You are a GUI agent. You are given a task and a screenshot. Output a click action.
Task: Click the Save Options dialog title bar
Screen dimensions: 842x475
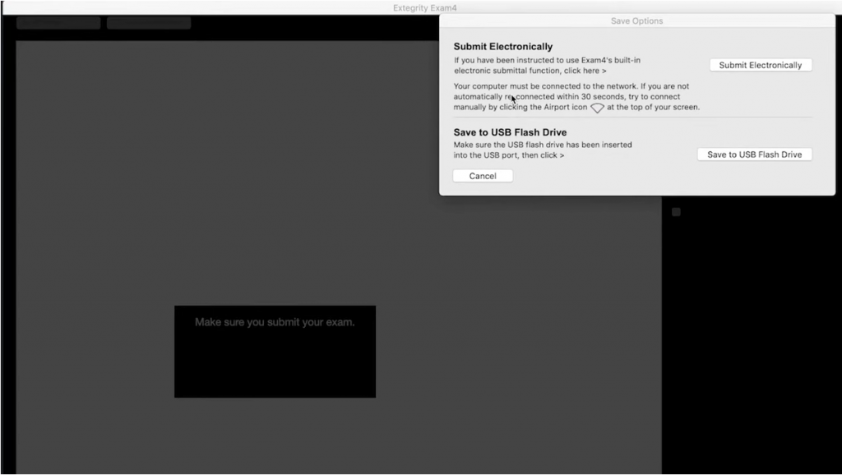(x=636, y=21)
